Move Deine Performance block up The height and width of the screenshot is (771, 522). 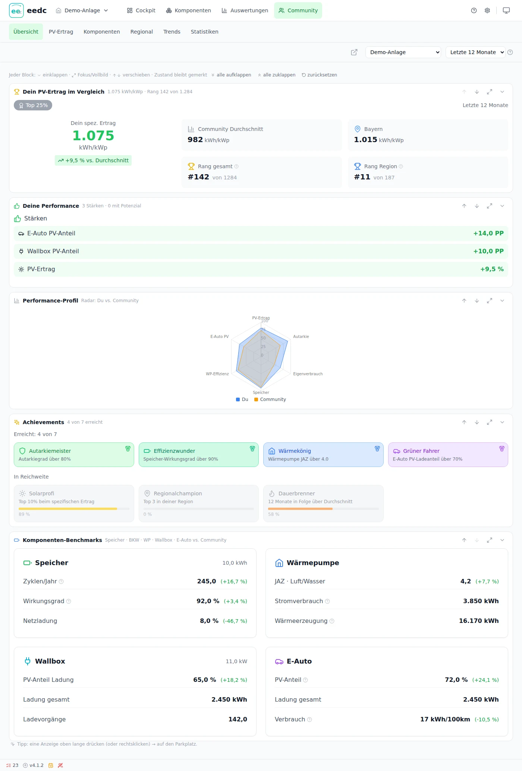point(464,206)
